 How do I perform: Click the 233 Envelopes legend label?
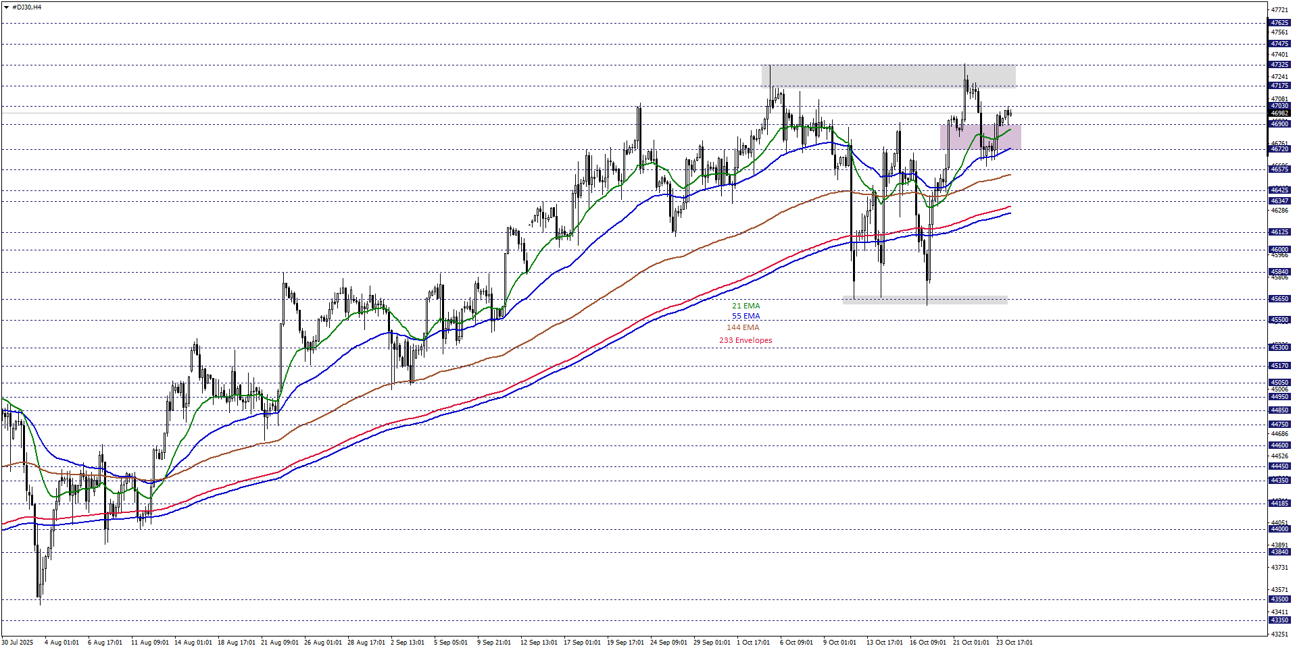pos(746,340)
